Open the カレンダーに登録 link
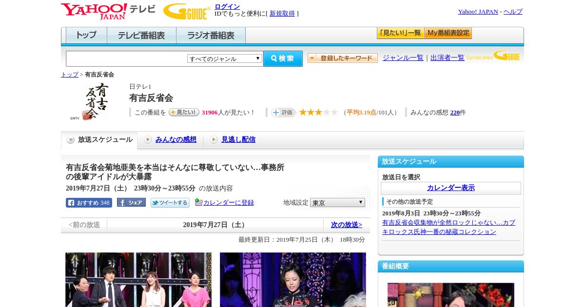The width and height of the screenshot is (585, 307). (229, 203)
